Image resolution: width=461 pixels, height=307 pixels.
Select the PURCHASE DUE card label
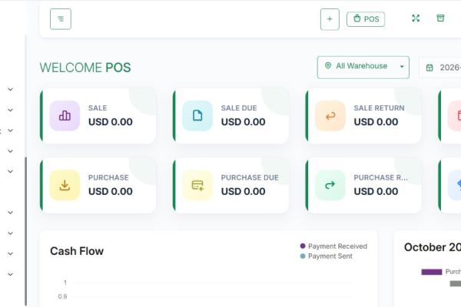click(x=250, y=177)
